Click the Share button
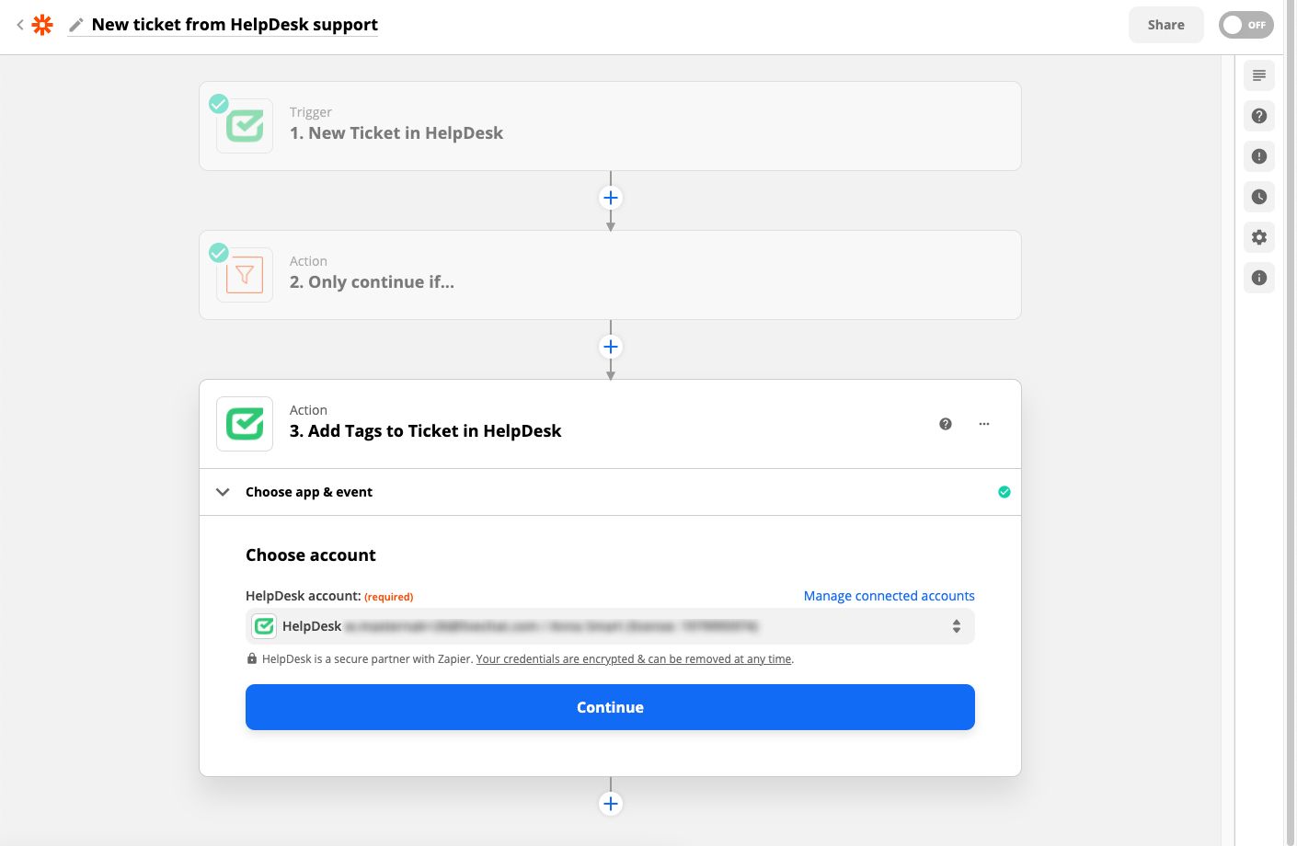This screenshot has width=1297, height=846. pyautogui.click(x=1165, y=25)
